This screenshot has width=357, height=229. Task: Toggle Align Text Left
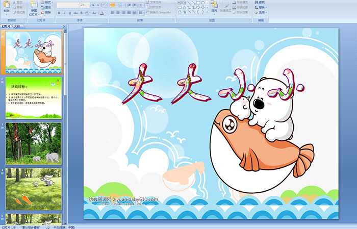tap(112, 13)
